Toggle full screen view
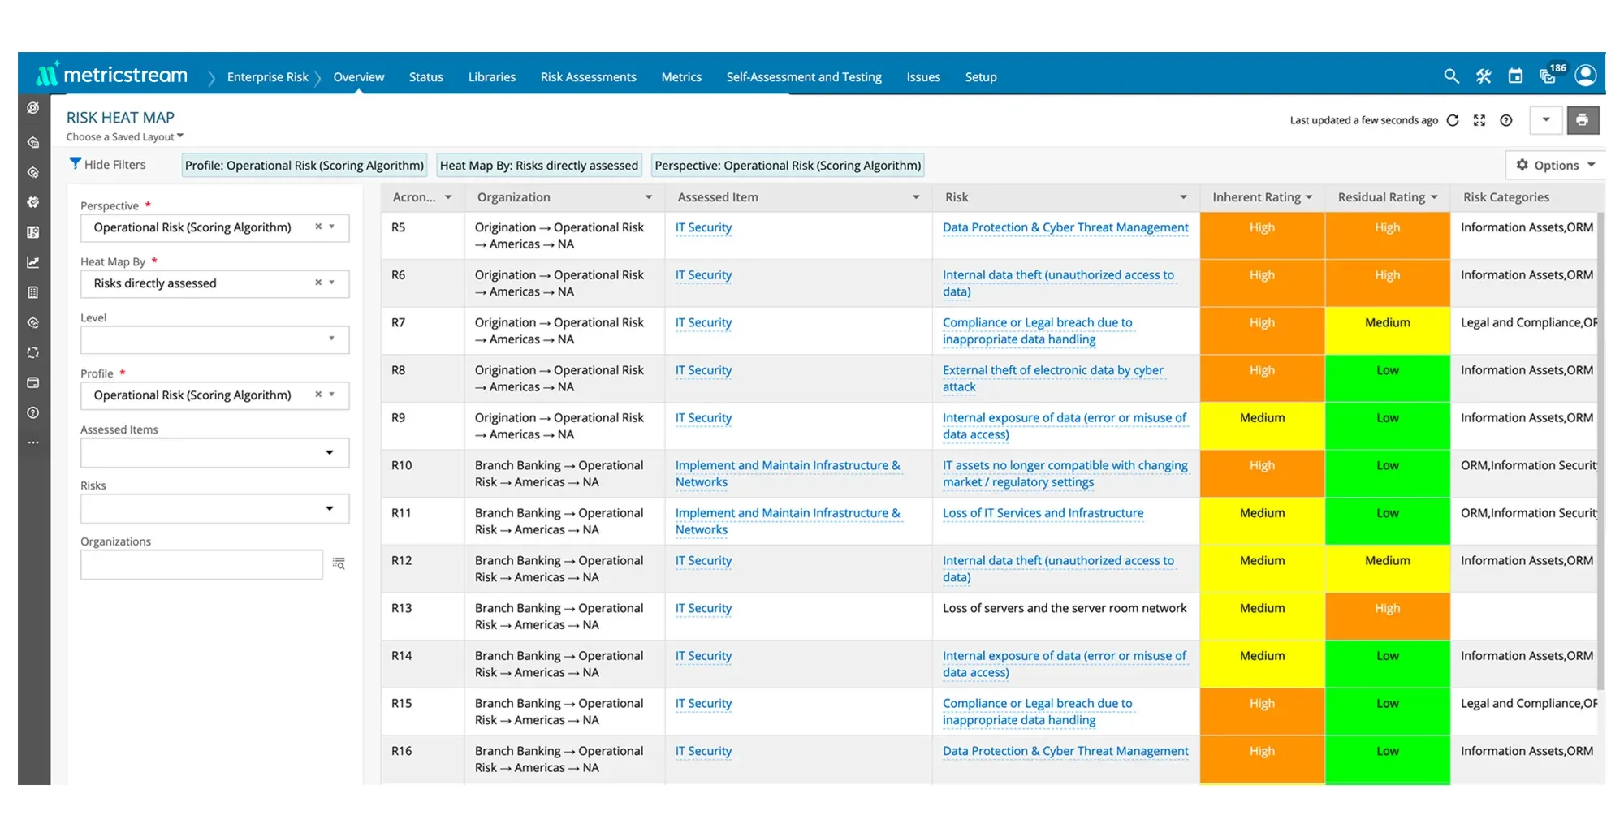 pos(1479,120)
